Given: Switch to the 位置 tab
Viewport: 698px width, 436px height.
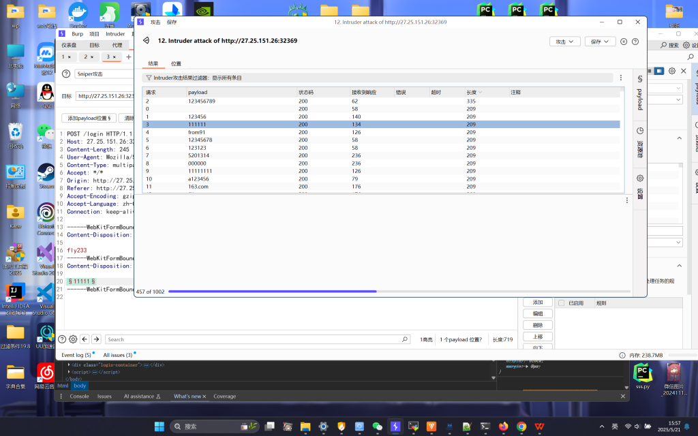Looking at the screenshot, I should click(177, 63).
